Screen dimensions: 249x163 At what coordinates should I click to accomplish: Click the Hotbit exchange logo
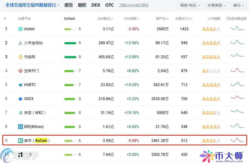pyautogui.click(x=21, y=29)
